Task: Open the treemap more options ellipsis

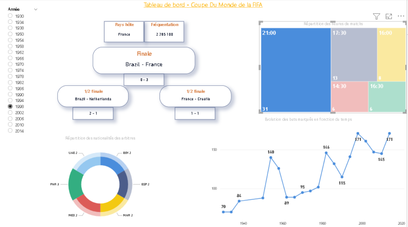Action: (401, 16)
